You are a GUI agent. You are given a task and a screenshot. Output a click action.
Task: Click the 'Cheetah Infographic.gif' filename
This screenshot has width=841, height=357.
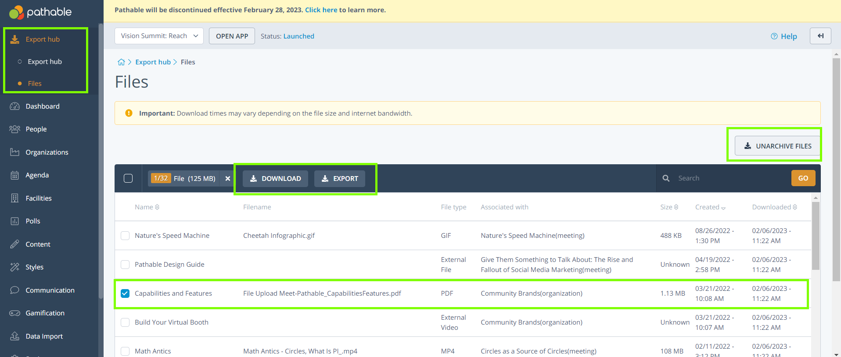[x=279, y=236]
